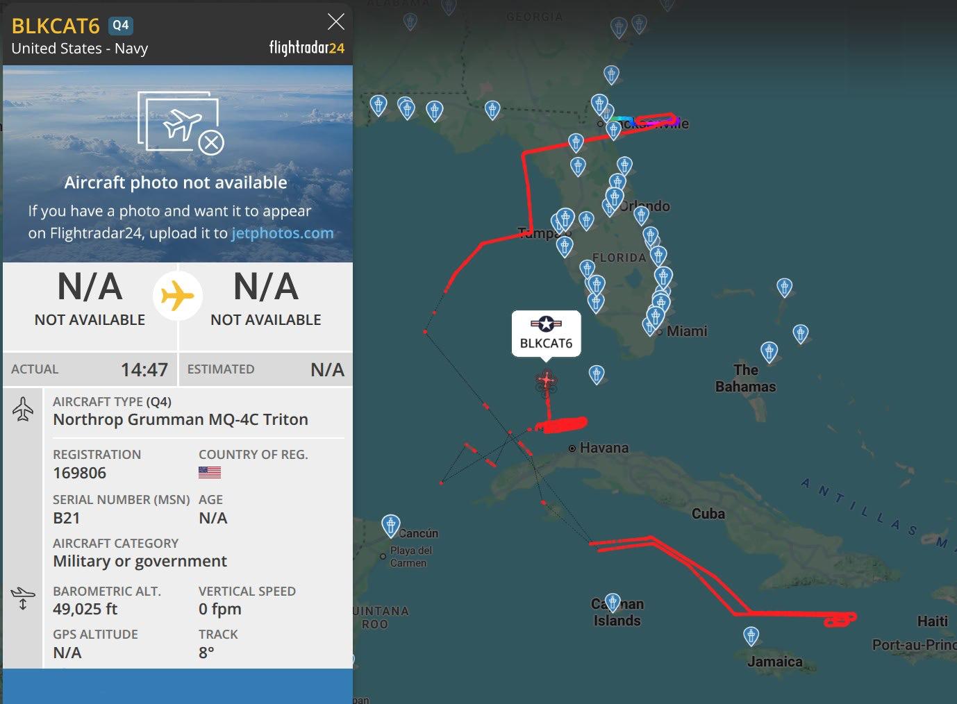Click the missing aircraft photo placeholder icon
The width and height of the screenshot is (957, 704).
coord(181,124)
